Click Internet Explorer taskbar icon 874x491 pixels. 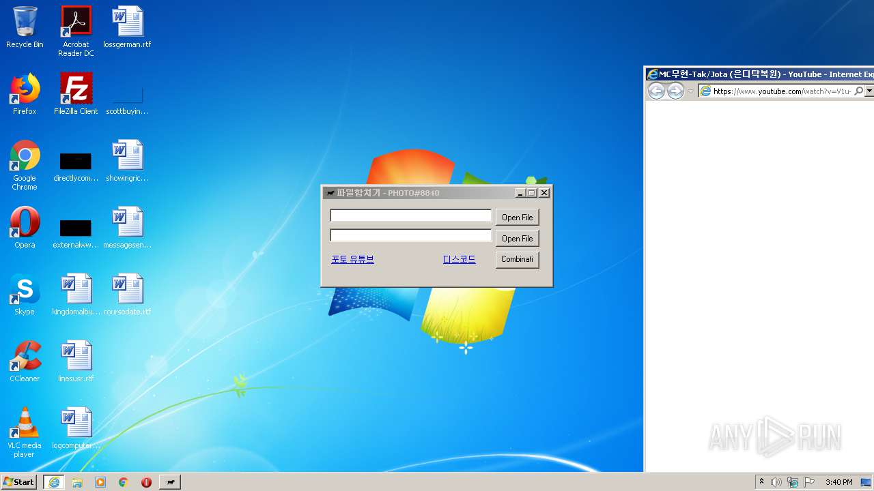pos(54,482)
